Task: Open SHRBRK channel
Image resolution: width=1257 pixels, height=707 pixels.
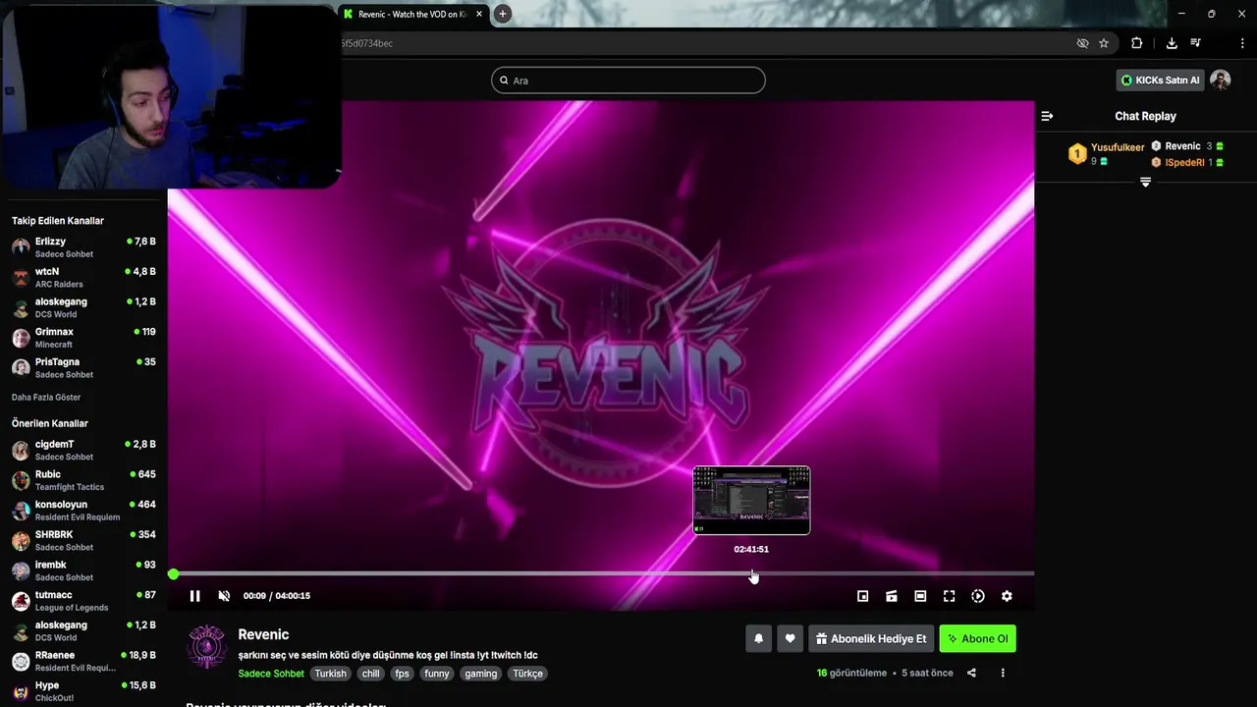Action: click(x=83, y=541)
